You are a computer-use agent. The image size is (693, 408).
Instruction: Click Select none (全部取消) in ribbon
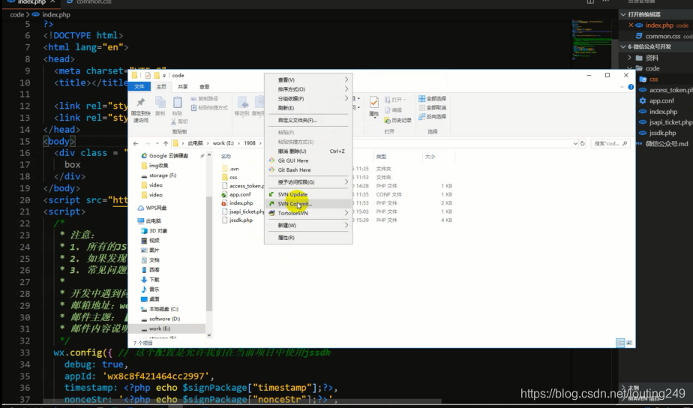[432, 107]
